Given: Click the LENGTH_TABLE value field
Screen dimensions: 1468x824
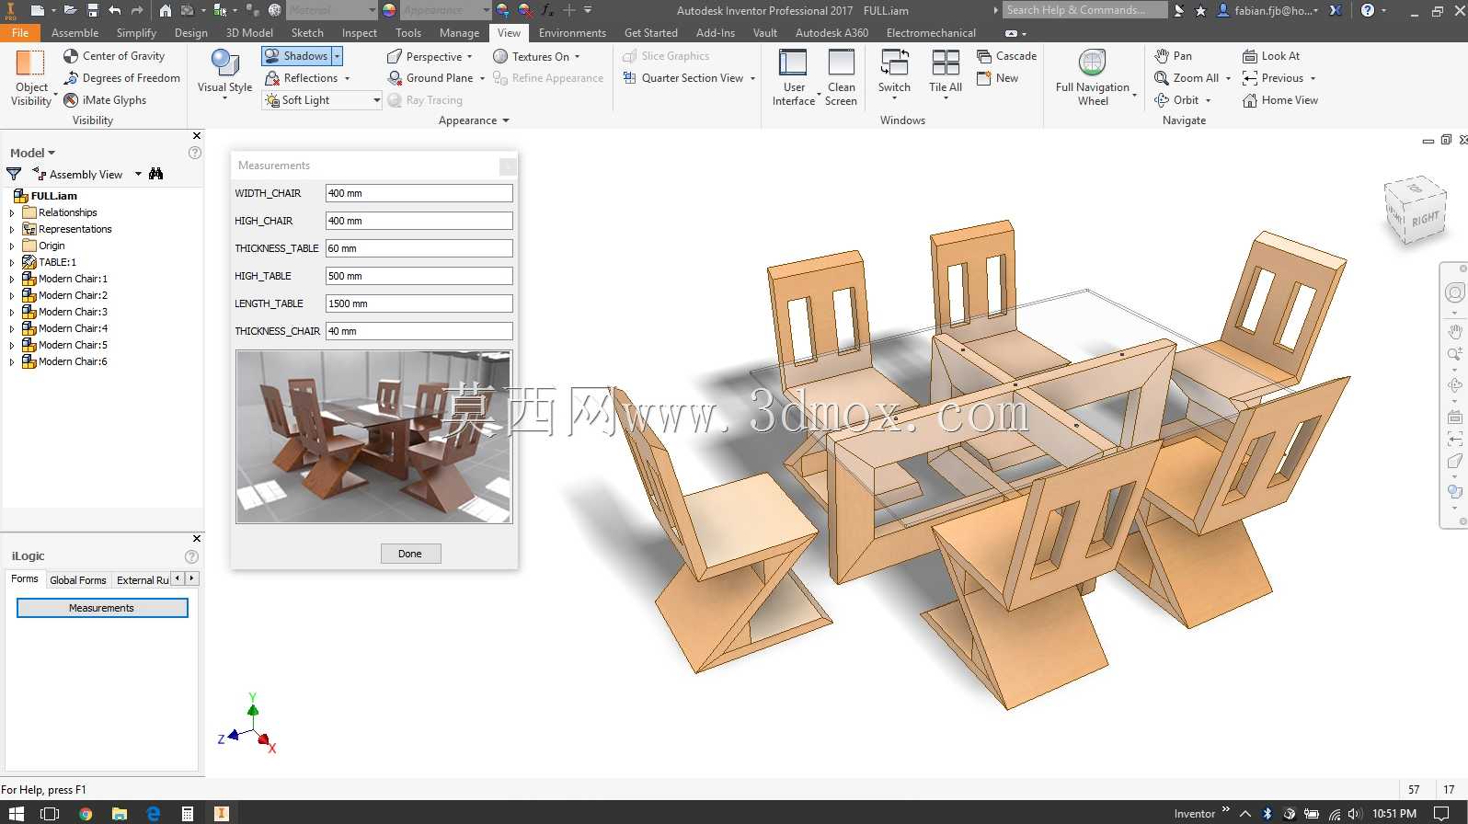Looking at the screenshot, I should coord(419,303).
